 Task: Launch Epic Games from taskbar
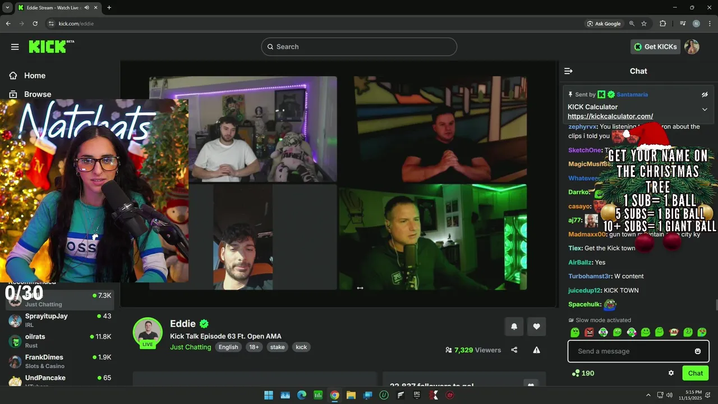(417, 395)
